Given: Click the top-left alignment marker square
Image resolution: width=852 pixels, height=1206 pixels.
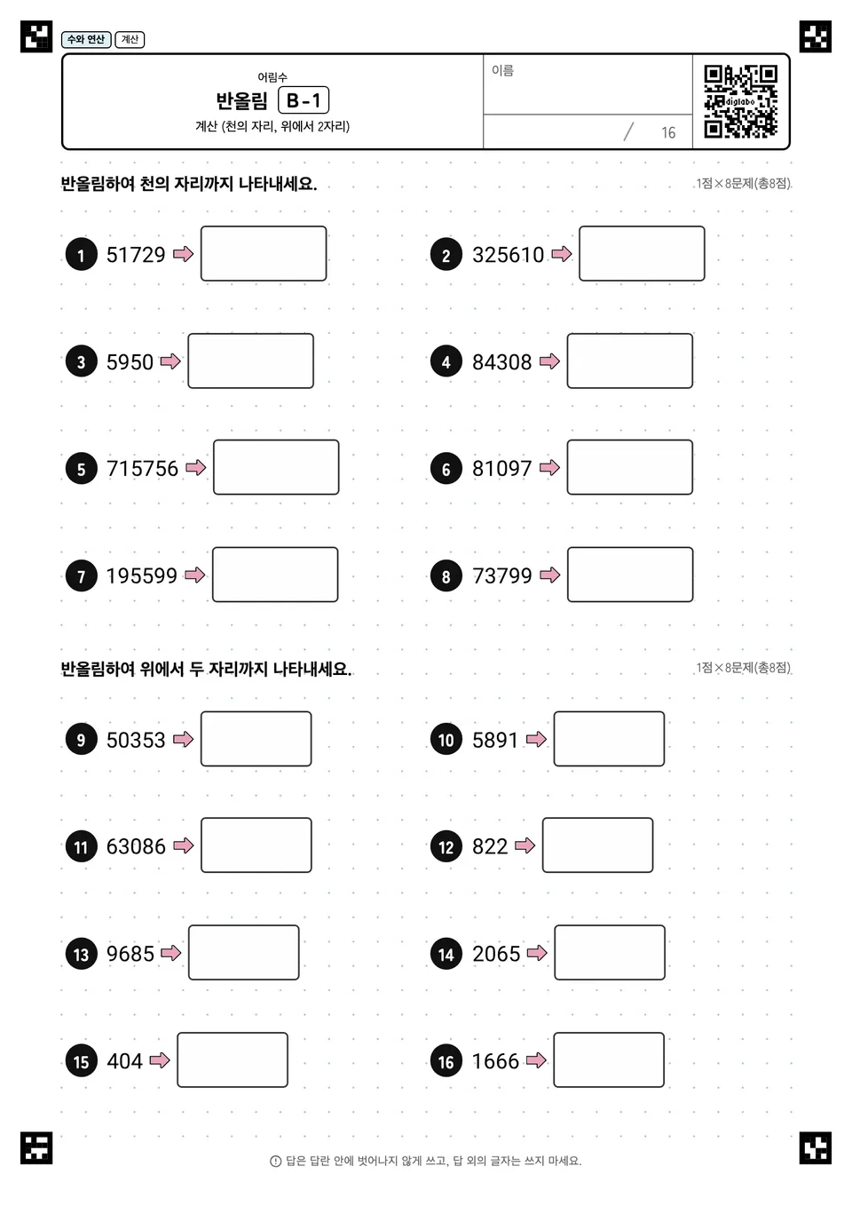Looking at the screenshot, I should click(x=36, y=36).
